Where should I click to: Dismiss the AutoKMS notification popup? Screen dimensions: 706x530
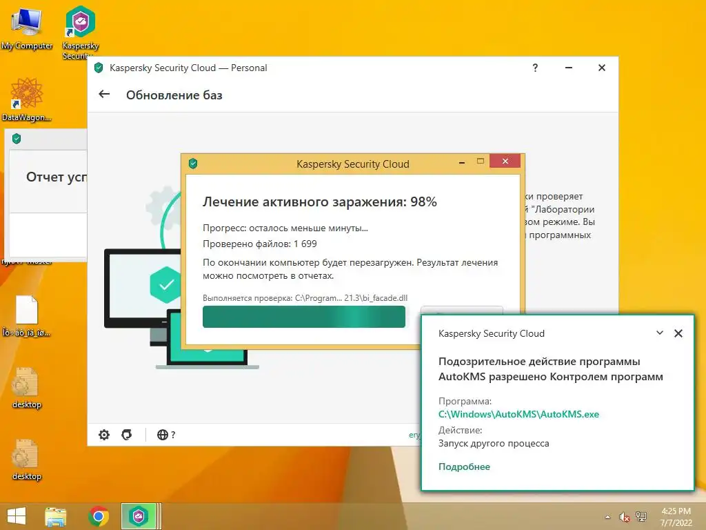point(678,333)
